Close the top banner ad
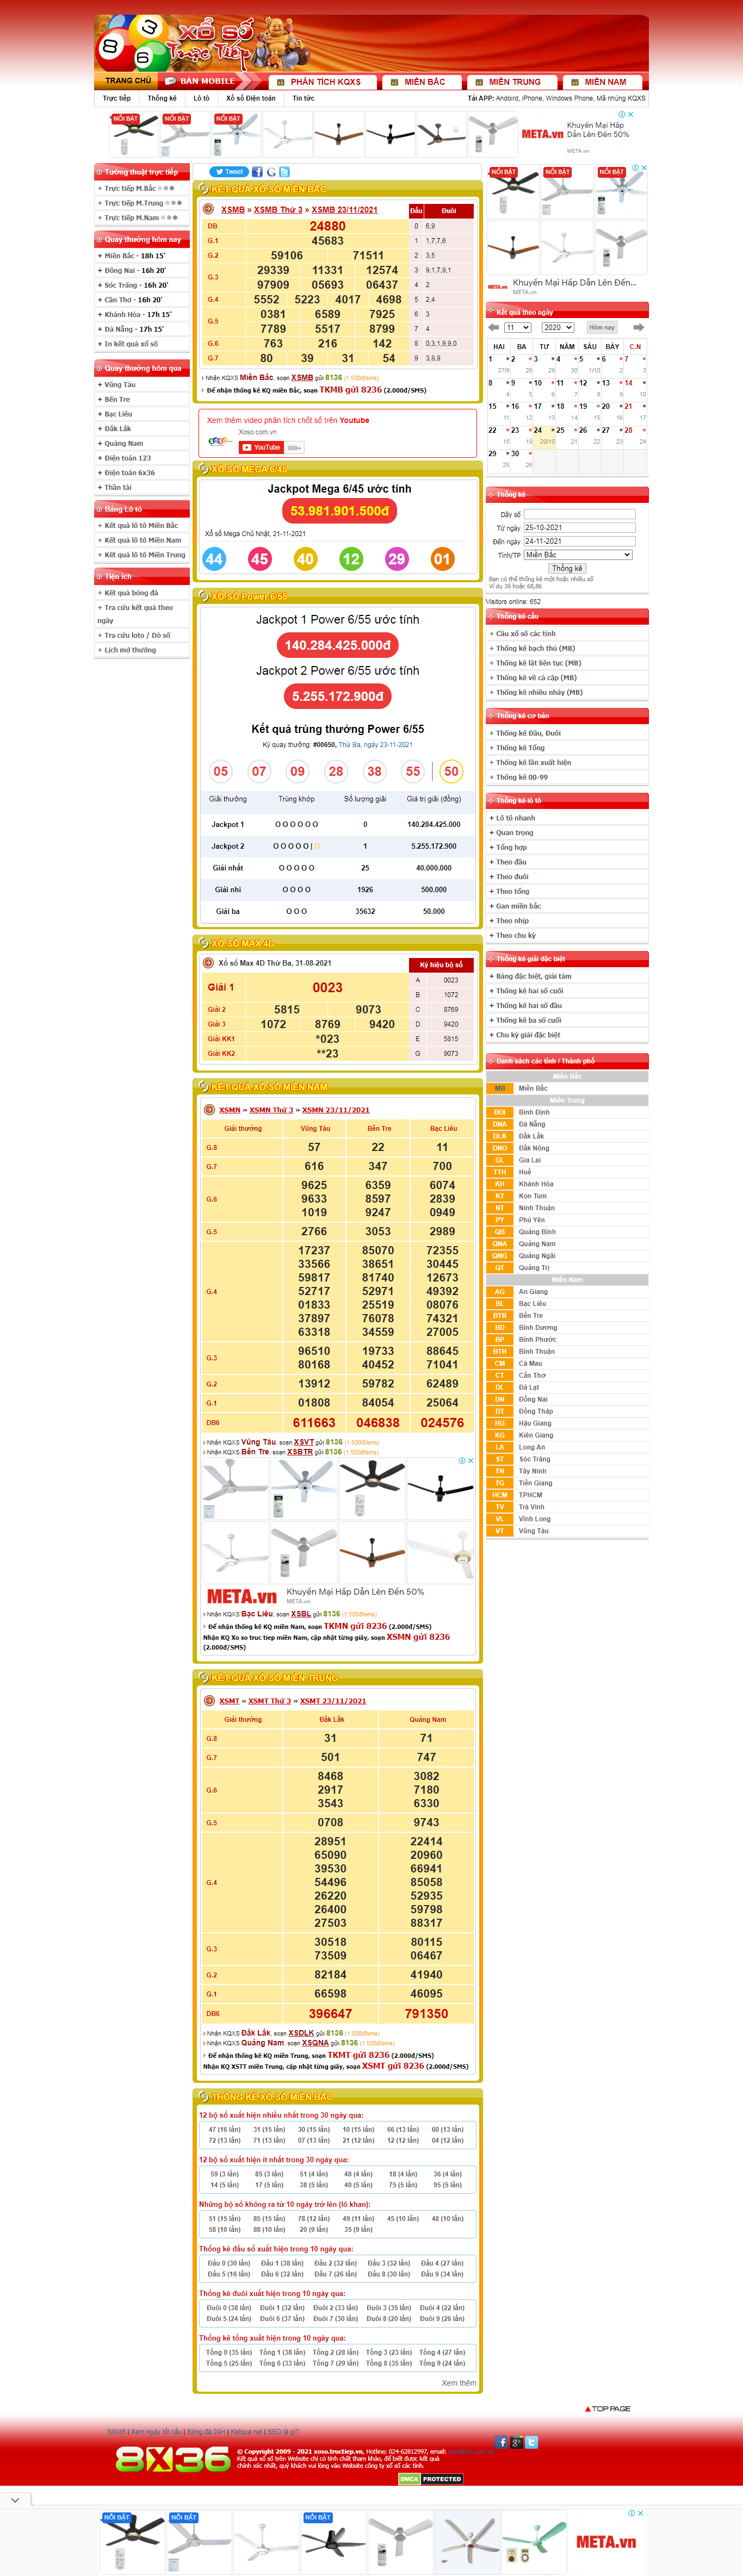The width and height of the screenshot is (743, 2576). pyautogui.click(x=631, y=114)
